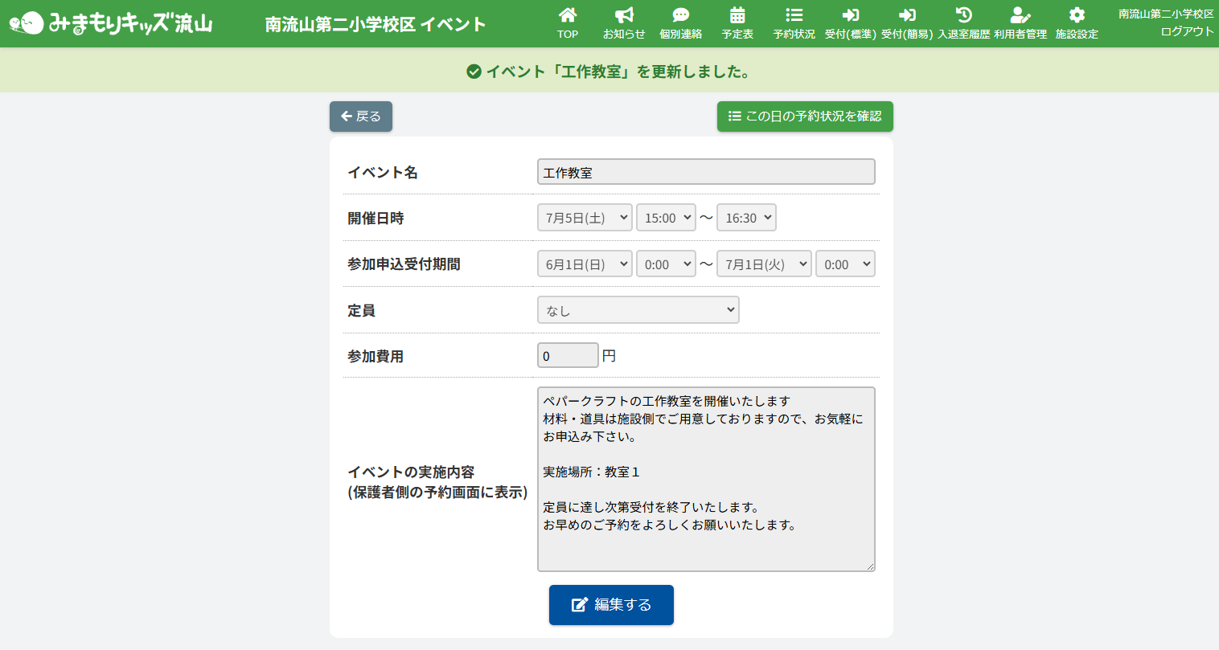Expand the event date 7月5日(土) dropdown
The image size is (1219, 650).
(585, 218)
